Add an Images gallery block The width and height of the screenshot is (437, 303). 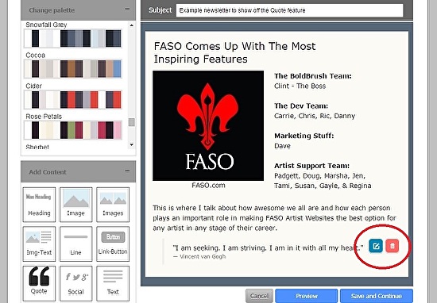pos(113,205)
